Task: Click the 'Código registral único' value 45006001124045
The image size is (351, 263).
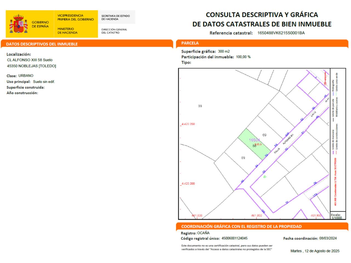Action: (x=234, y=238)
